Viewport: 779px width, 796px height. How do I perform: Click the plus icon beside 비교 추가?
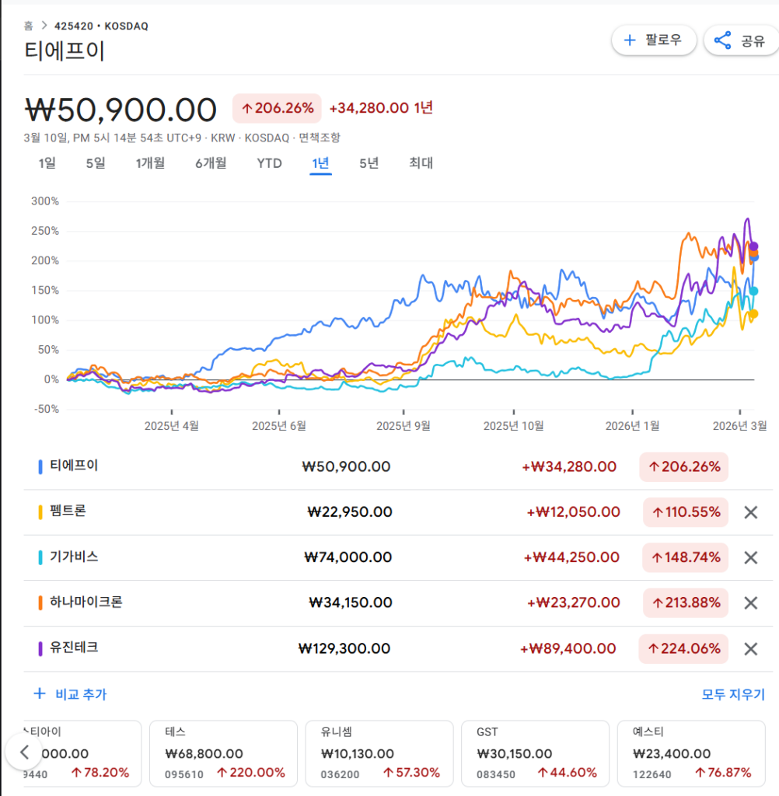[39, 693]
